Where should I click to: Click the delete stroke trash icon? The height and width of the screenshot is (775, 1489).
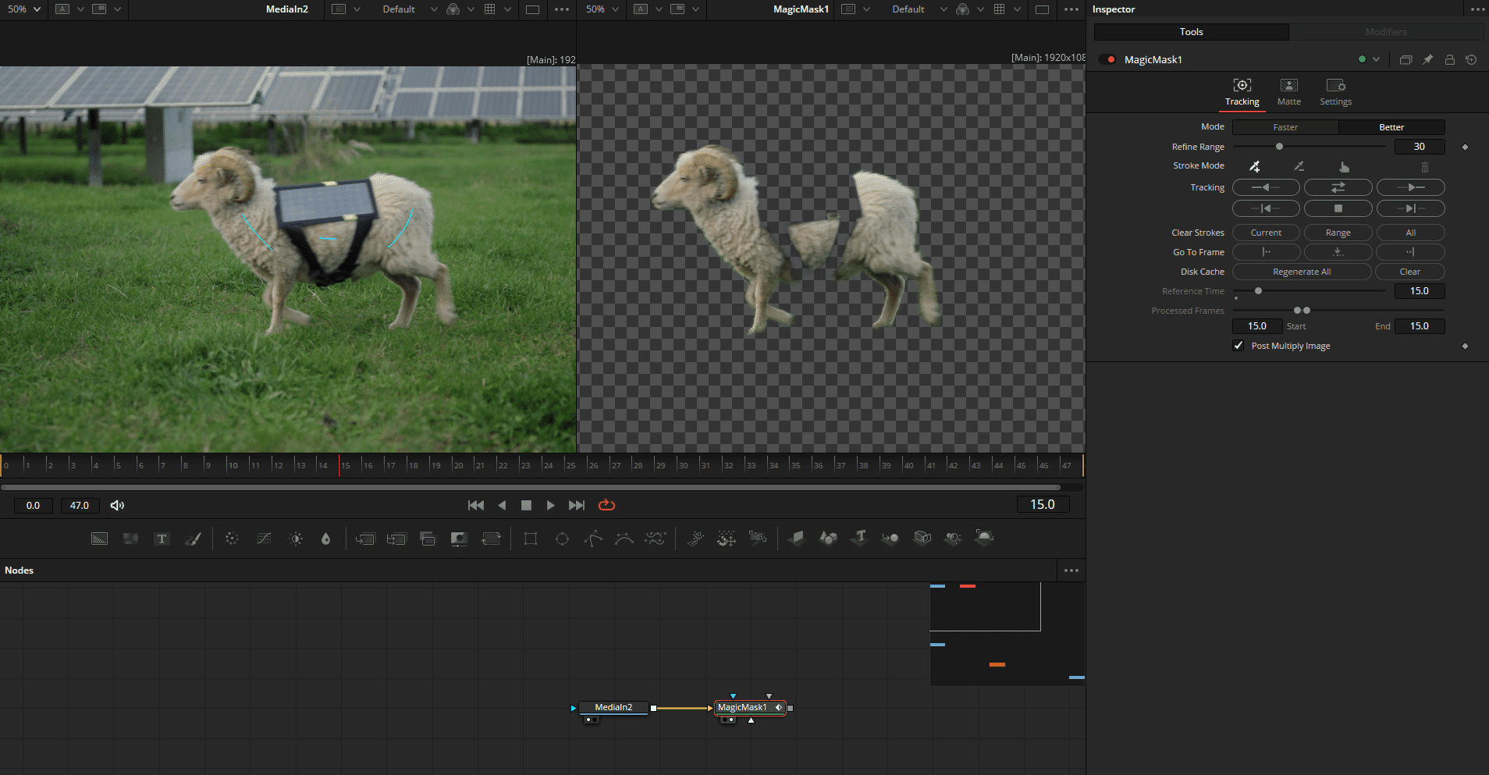pyautogui.click(x=1425, y=166)
